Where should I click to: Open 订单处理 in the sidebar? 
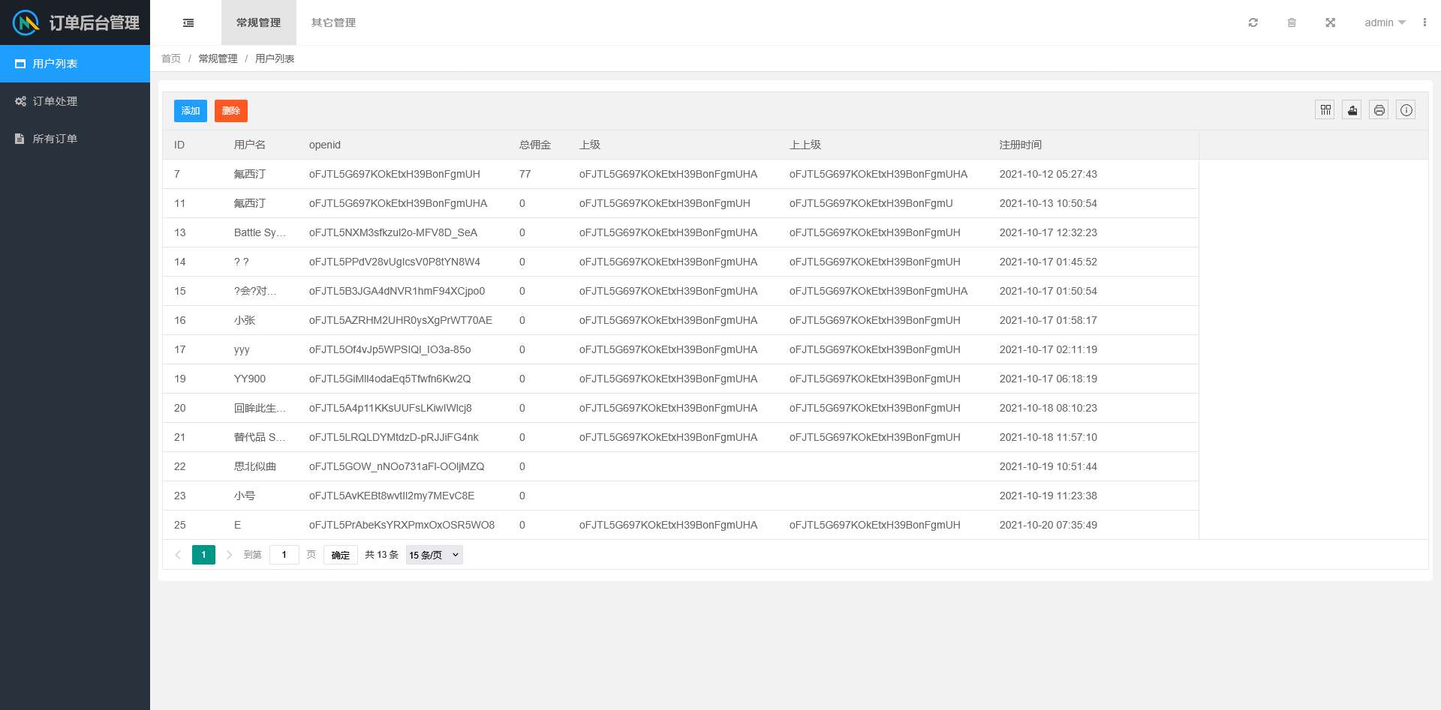(x=55, y=101)
